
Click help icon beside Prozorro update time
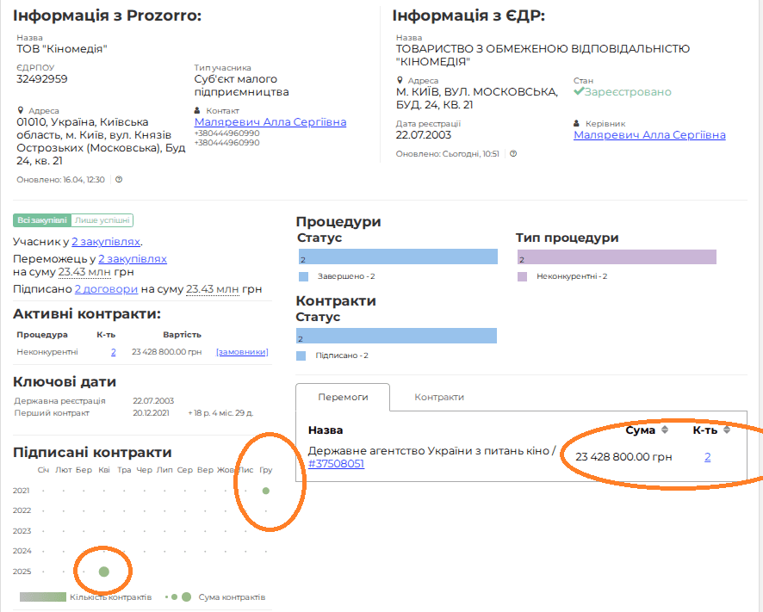[x=119, y=180]
